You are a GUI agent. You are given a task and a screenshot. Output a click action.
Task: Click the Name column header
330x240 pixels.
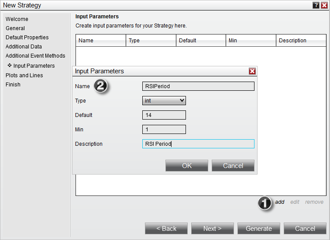pyautogui.click(x=101, y=41)
